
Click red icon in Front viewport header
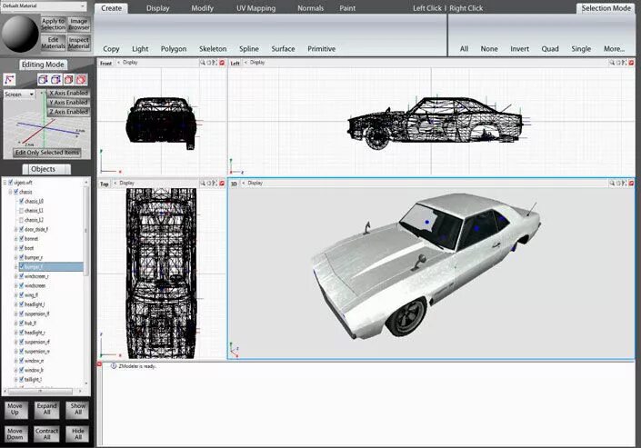221,63
